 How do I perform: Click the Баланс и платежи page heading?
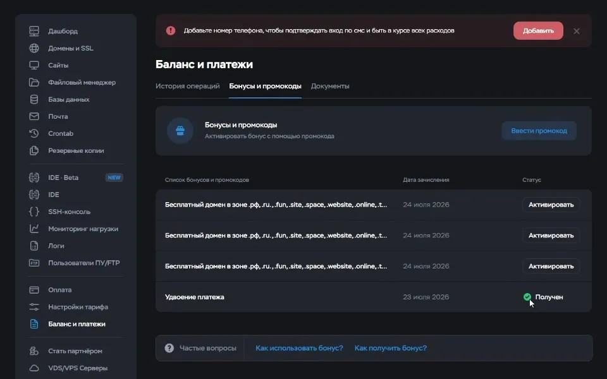204,64
